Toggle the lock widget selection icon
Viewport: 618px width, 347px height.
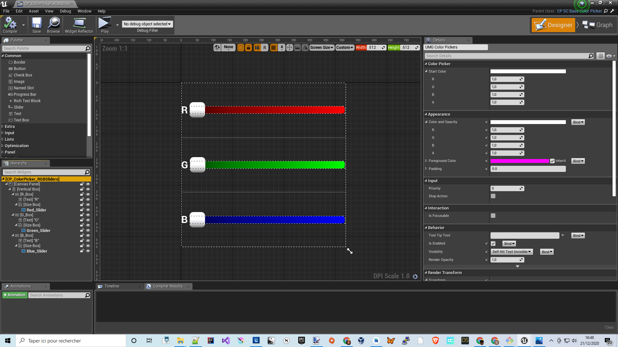pos(248,48)
